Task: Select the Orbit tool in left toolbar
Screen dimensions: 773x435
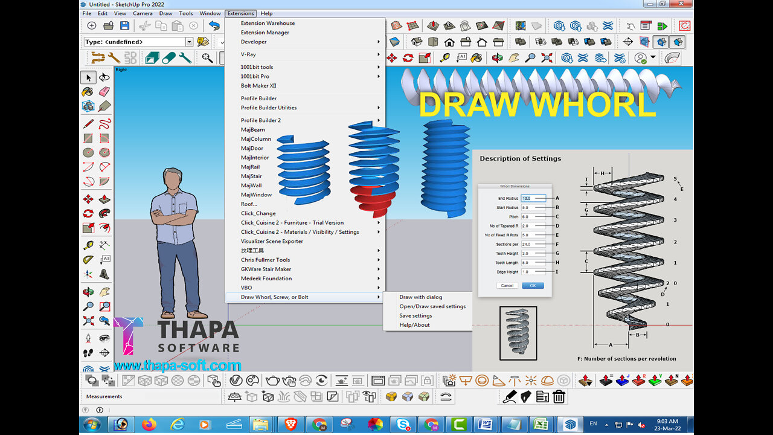Action: coord(88,292)
